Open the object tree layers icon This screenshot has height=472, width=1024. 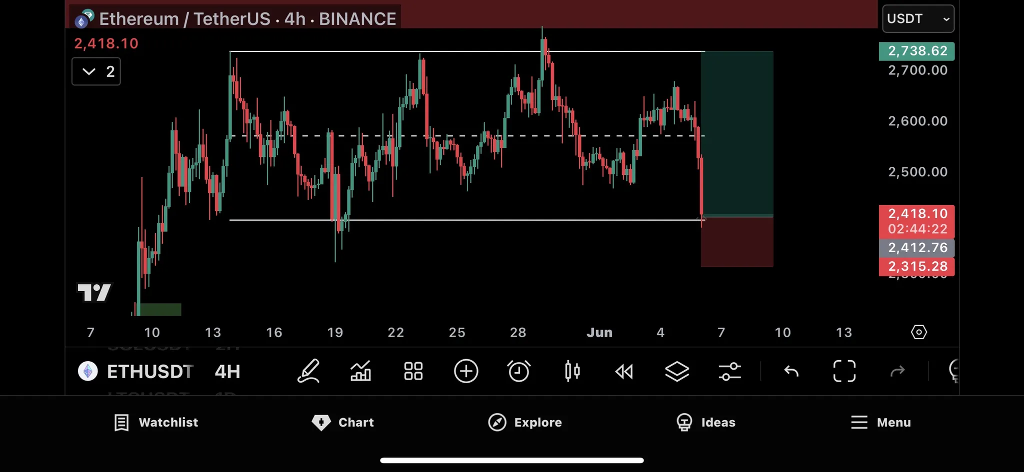(677, 371)
